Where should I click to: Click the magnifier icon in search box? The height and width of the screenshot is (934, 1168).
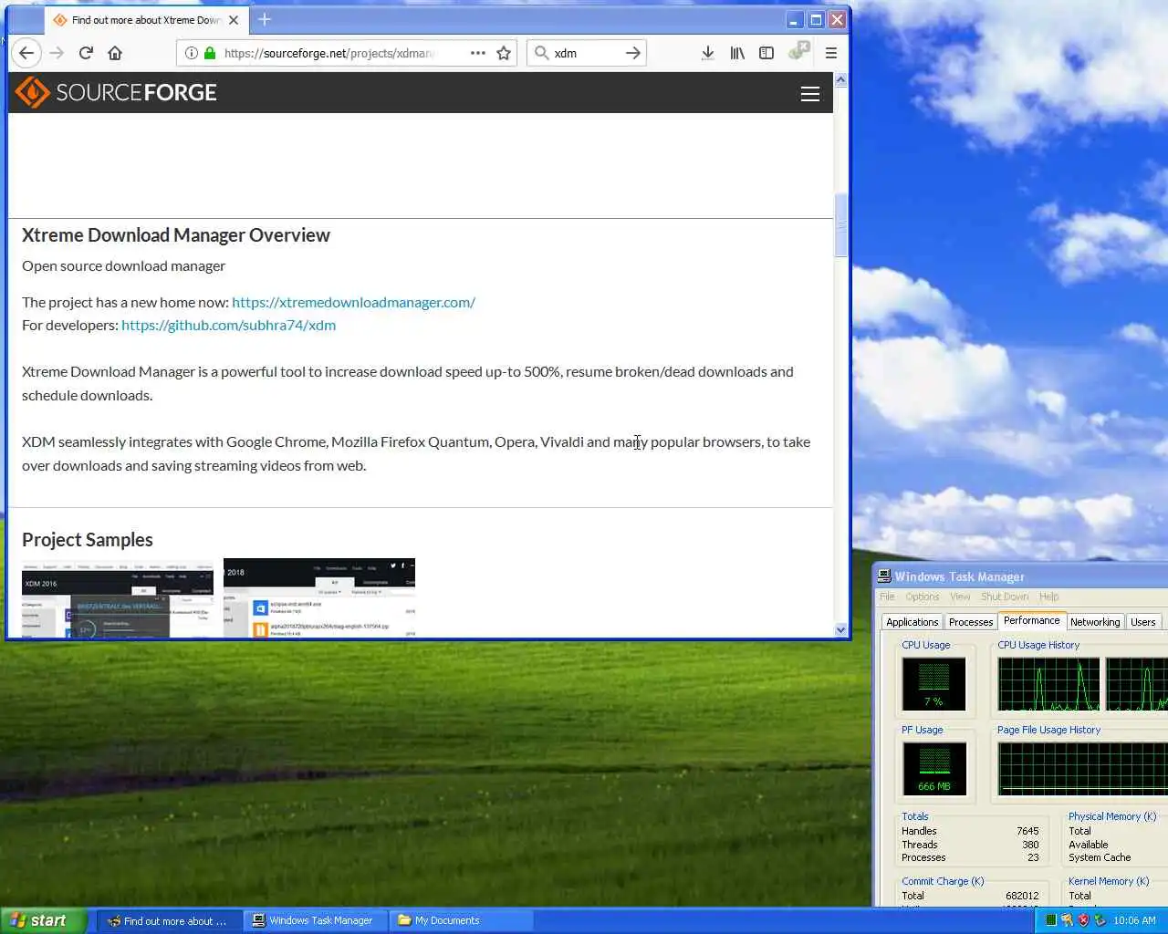(x=541, y=53)
